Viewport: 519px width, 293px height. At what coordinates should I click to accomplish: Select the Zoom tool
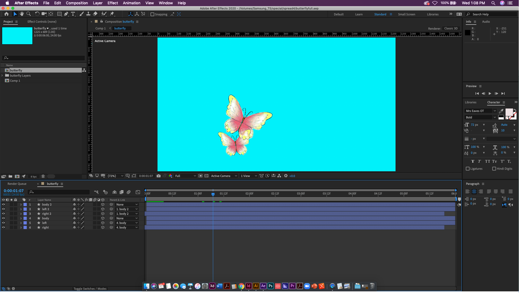tap(29, 14)
